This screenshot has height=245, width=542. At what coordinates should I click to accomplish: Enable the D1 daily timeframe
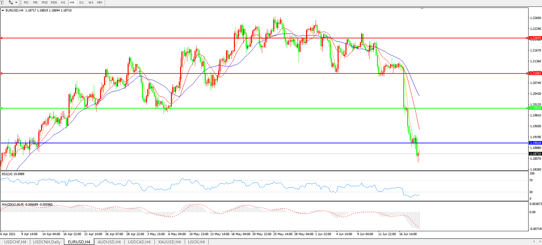(x=81, y=3)
